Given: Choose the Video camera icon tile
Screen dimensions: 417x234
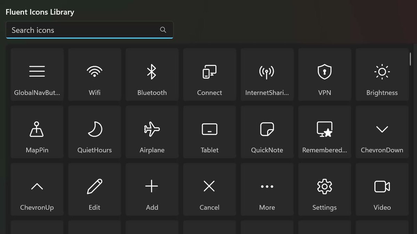Looking at the screenshot, I should pyautogui.click(x=382, y=189).
